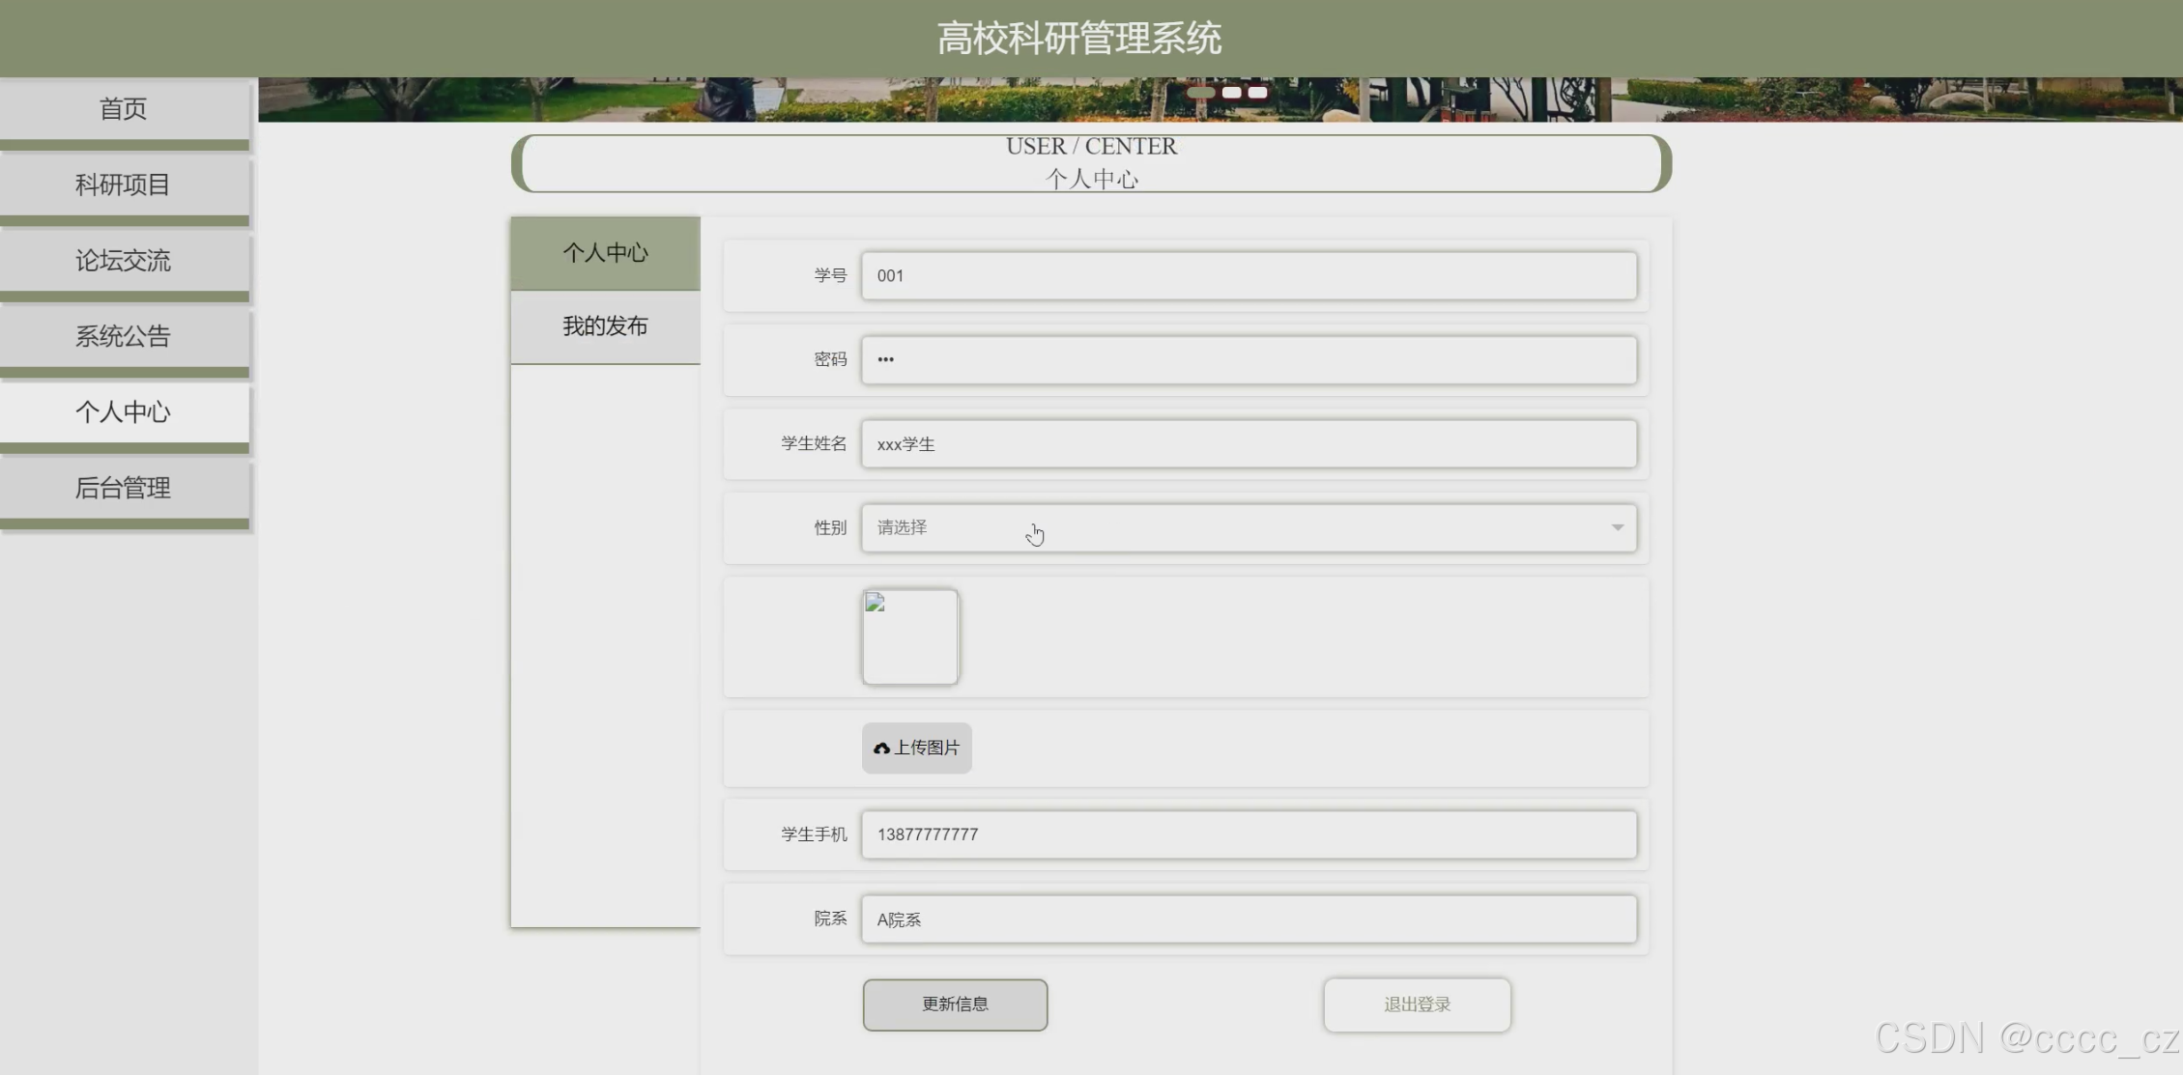Click the cloud upload icon on 上传图片

pos(881,749)
